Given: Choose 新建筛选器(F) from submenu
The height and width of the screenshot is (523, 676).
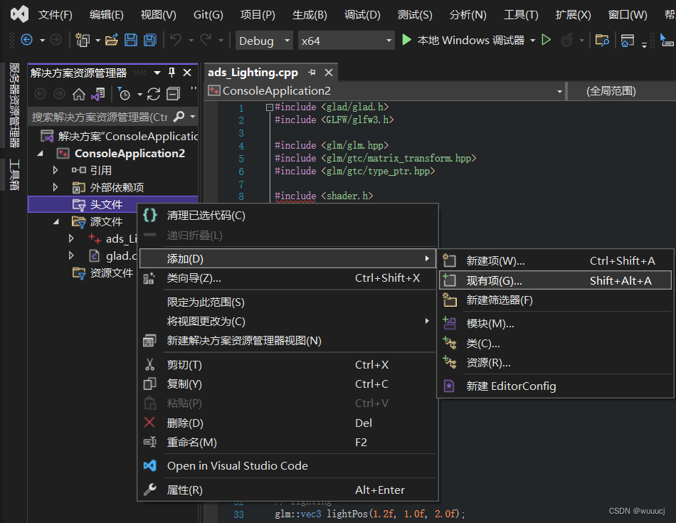Looking at the screenshot, I should click(x=555, y=300).
